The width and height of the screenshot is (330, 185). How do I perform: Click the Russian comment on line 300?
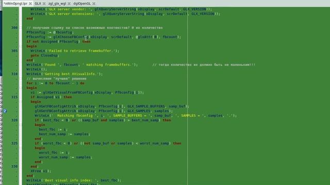tap(94, 28)
